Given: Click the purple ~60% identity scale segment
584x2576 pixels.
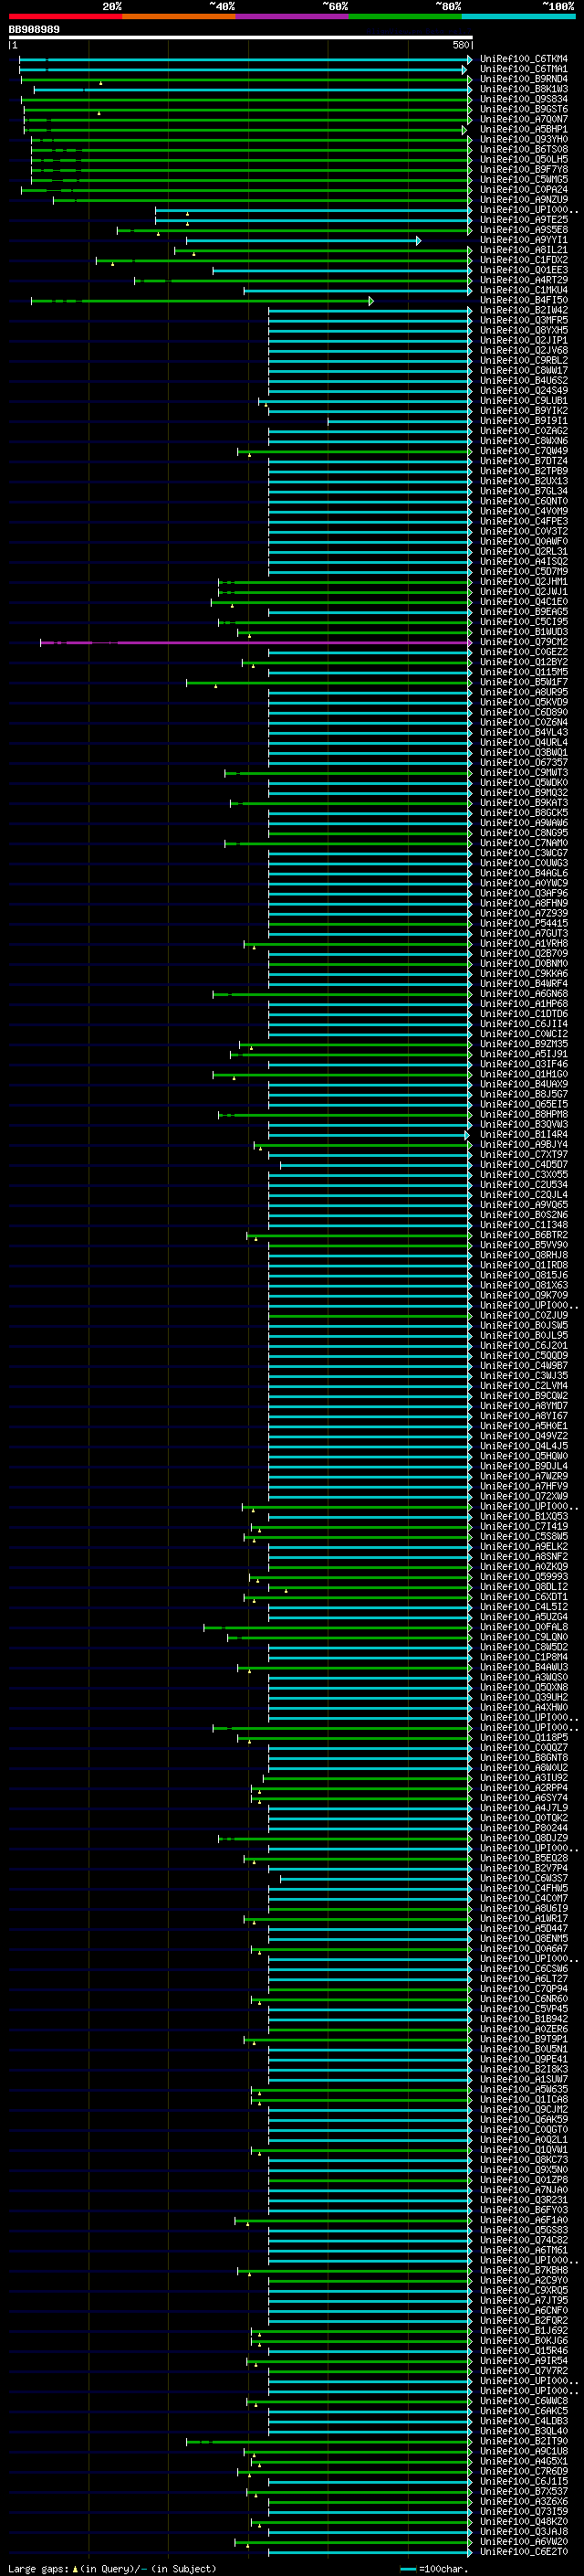Looking at the screenshot, I should pos(291,16).
